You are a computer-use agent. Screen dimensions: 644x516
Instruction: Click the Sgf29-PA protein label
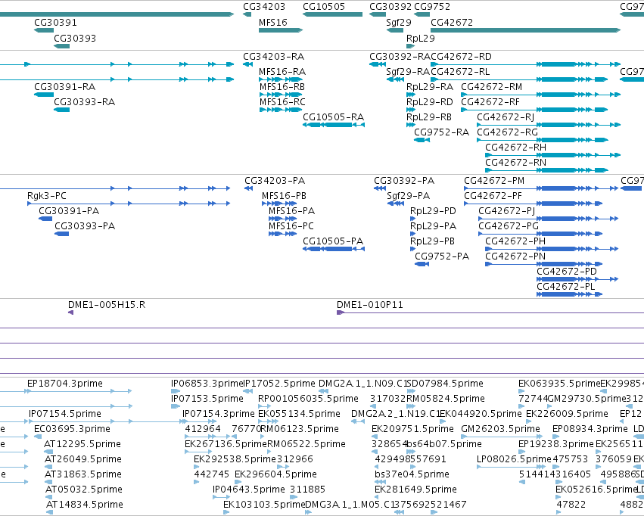pos(408,196)
